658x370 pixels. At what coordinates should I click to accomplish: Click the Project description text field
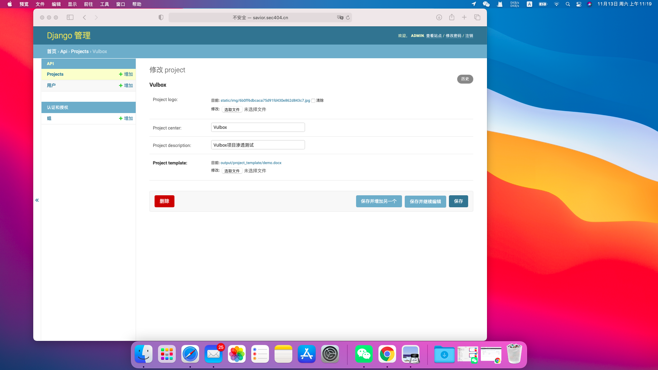[258, 145]
